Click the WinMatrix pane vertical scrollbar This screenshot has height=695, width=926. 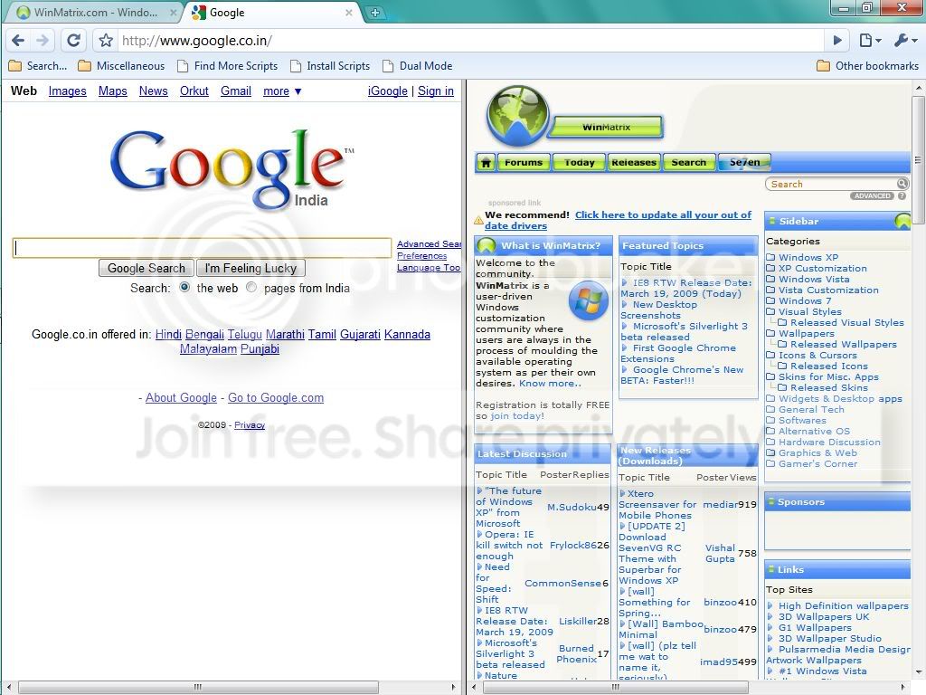pos(919,159)
